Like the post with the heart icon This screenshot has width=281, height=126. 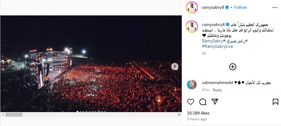(191, 102)
